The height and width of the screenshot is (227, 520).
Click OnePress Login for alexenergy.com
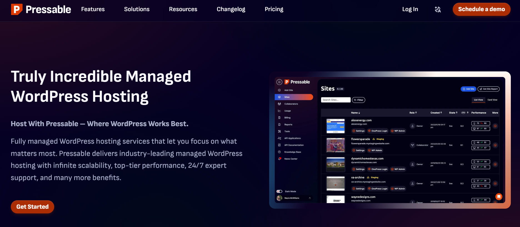[x=377, y=131]
